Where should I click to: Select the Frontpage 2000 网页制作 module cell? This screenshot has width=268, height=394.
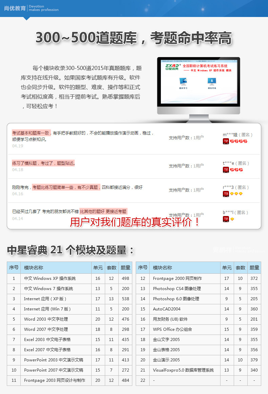(185, 279)
